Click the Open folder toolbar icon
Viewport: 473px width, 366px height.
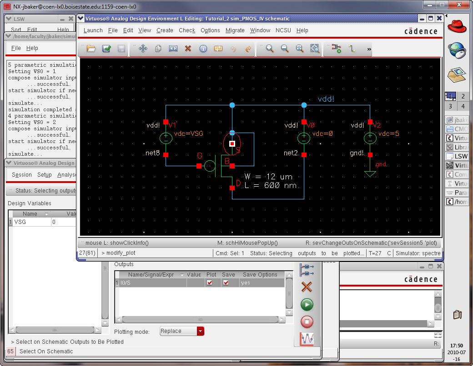coord(91,49)
